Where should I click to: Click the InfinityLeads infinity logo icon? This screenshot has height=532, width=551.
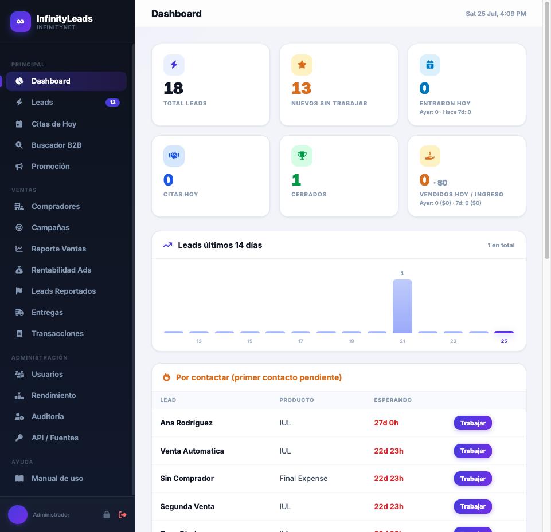coord(21,22)
